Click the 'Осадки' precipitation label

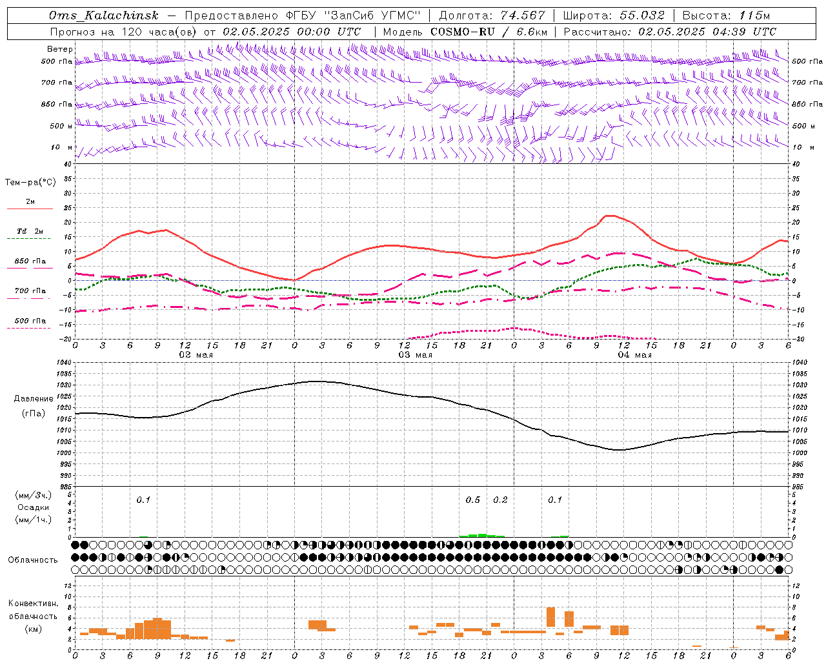[x=34, y=507]
